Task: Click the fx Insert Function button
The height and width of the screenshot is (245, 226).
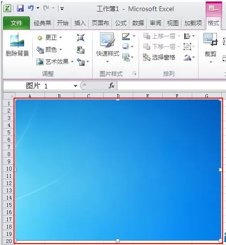Action: 112,86
